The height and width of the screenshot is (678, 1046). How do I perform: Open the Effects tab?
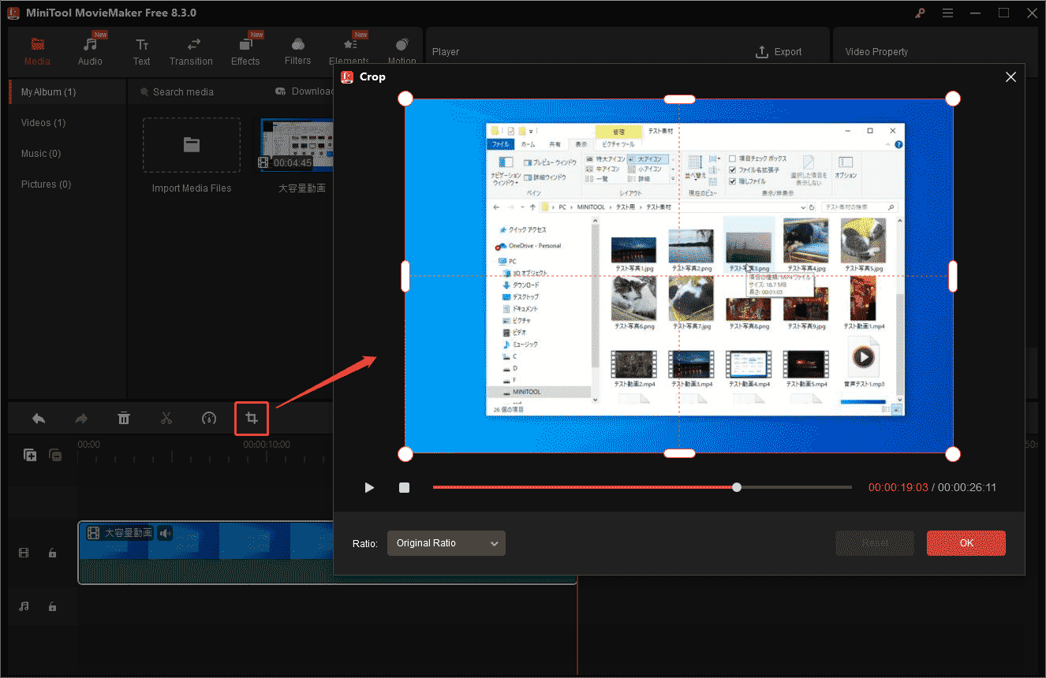pos(245,52)
